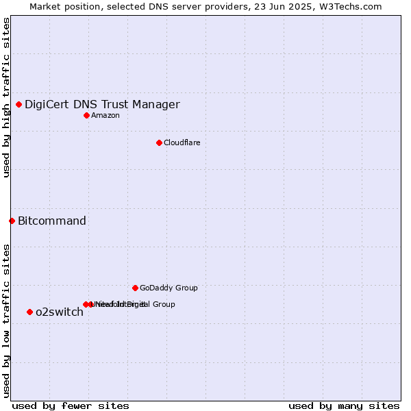The width and height of the screenshot is (411, 411).
Task: Click the 'used by low traffic sites' axis label
Action: pos(5,321)
